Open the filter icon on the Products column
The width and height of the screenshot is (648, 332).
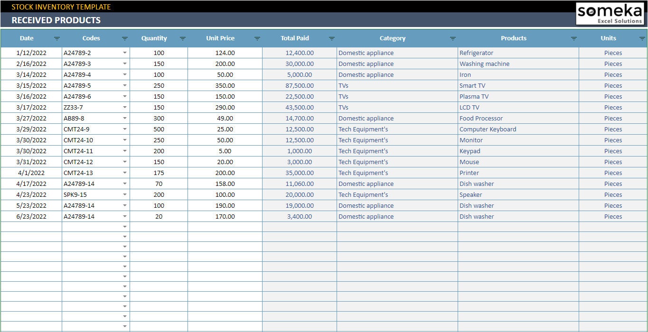point(574,38)
